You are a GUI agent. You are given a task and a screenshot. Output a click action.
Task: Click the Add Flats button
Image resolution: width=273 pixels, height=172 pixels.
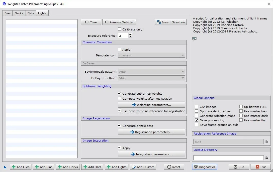(x=92, y=167)
